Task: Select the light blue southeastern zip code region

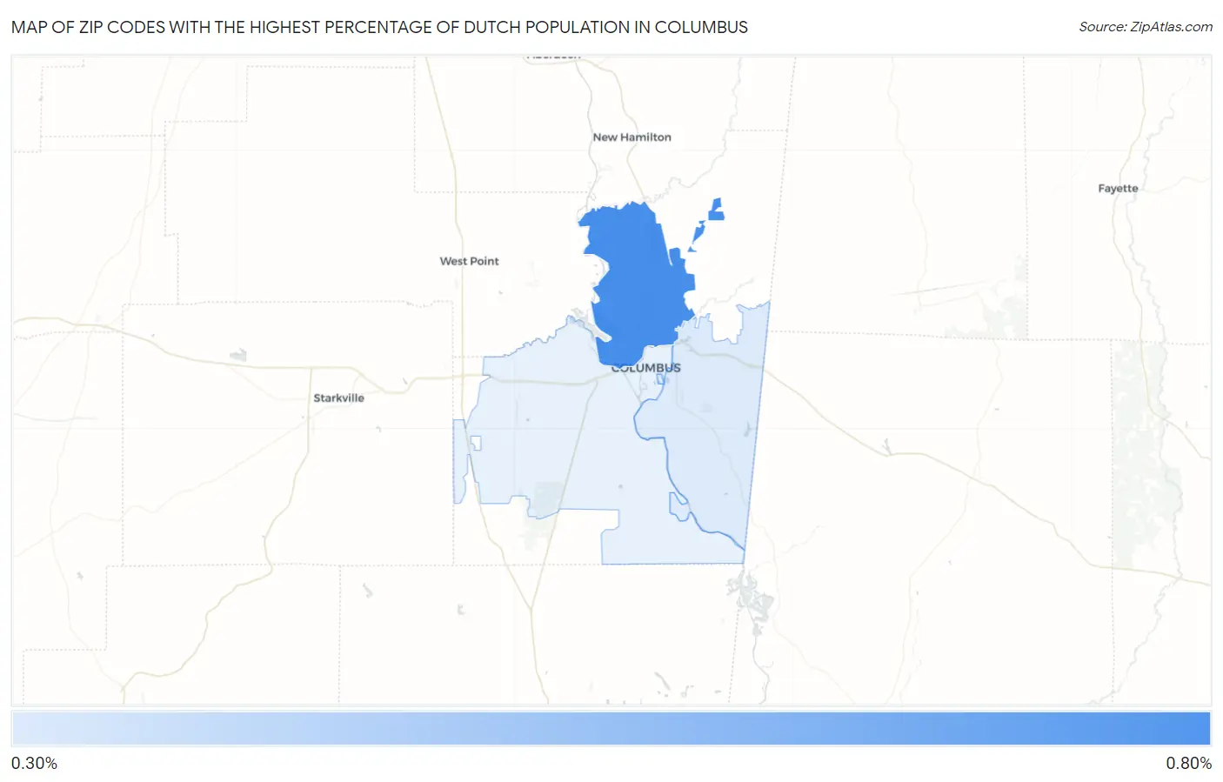Action: (713, 426)
